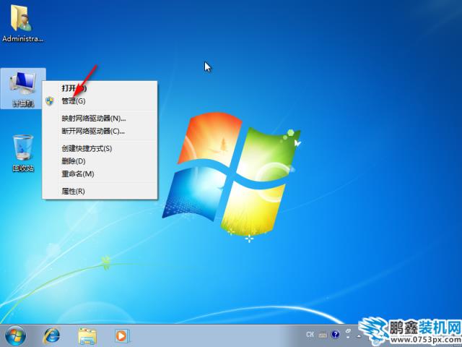Screen dimensions: 462x347
Task: Choose 打开 (Open) in the context menu
Action: click(x=100, y=88)
